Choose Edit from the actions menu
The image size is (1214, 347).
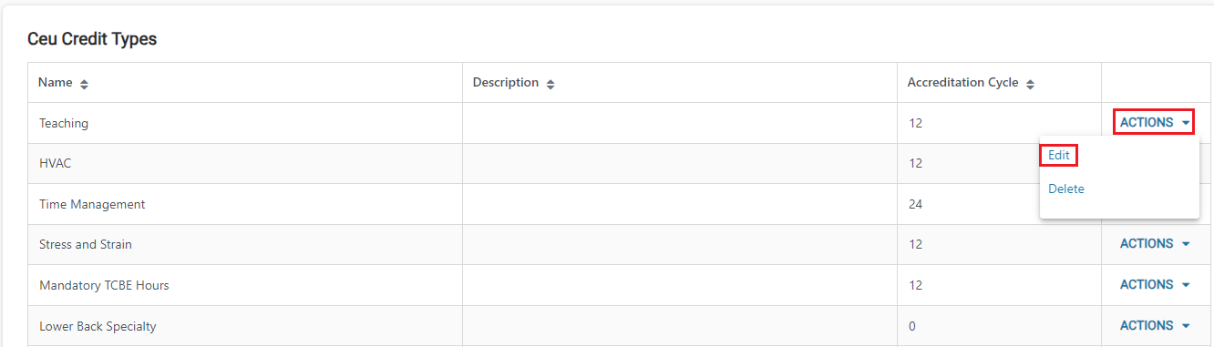coord(1059,156)
